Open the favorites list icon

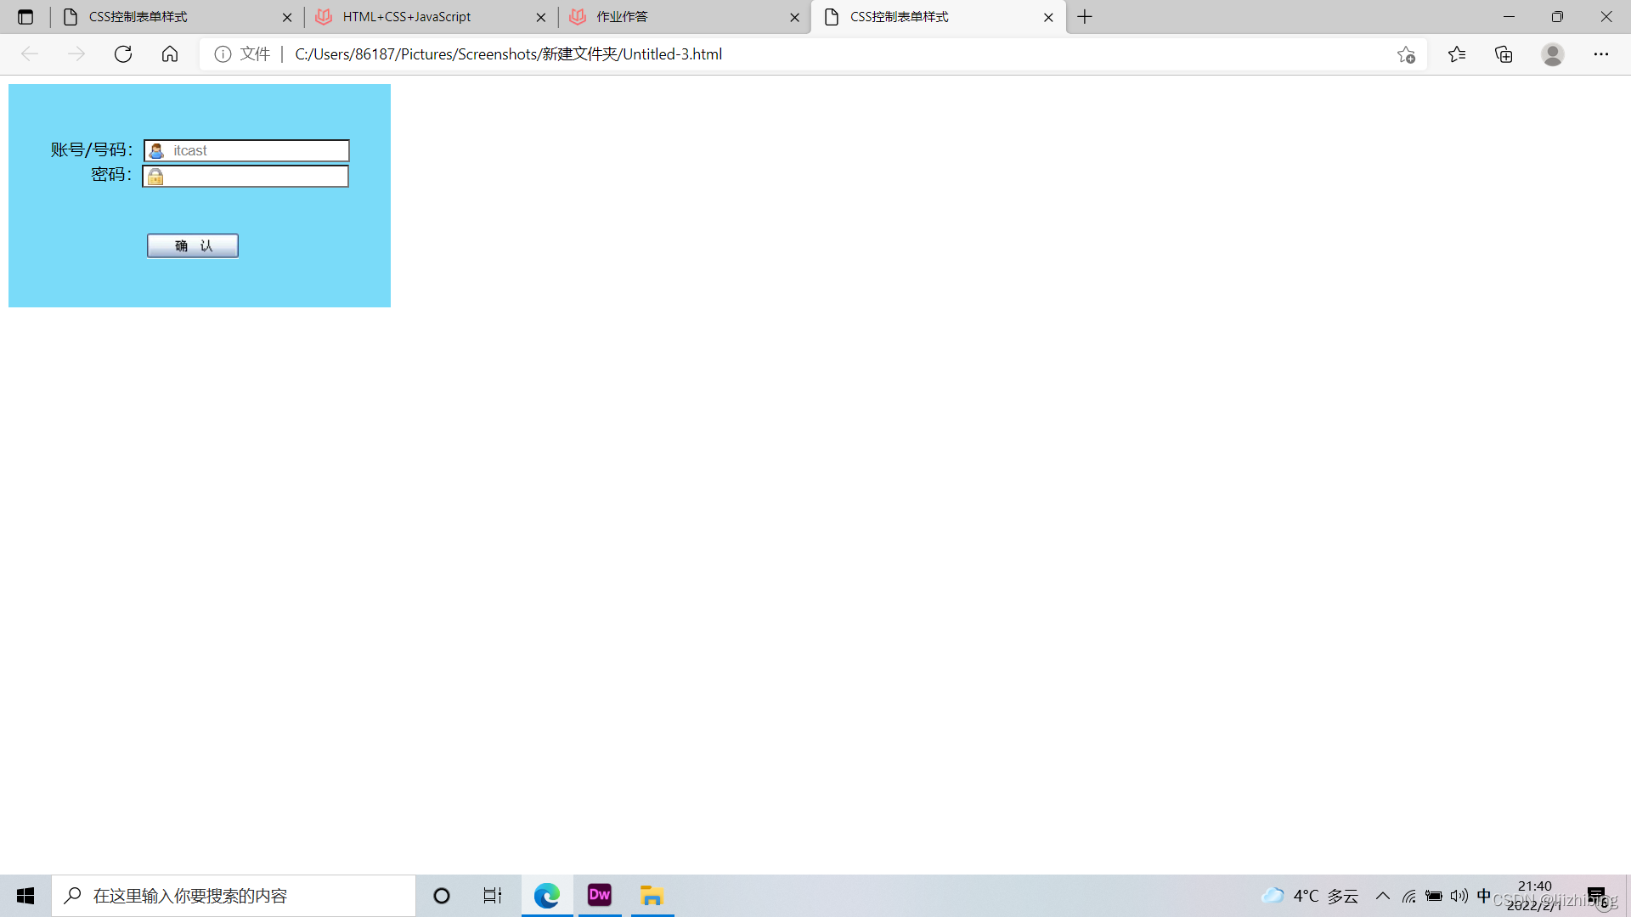1457,54
